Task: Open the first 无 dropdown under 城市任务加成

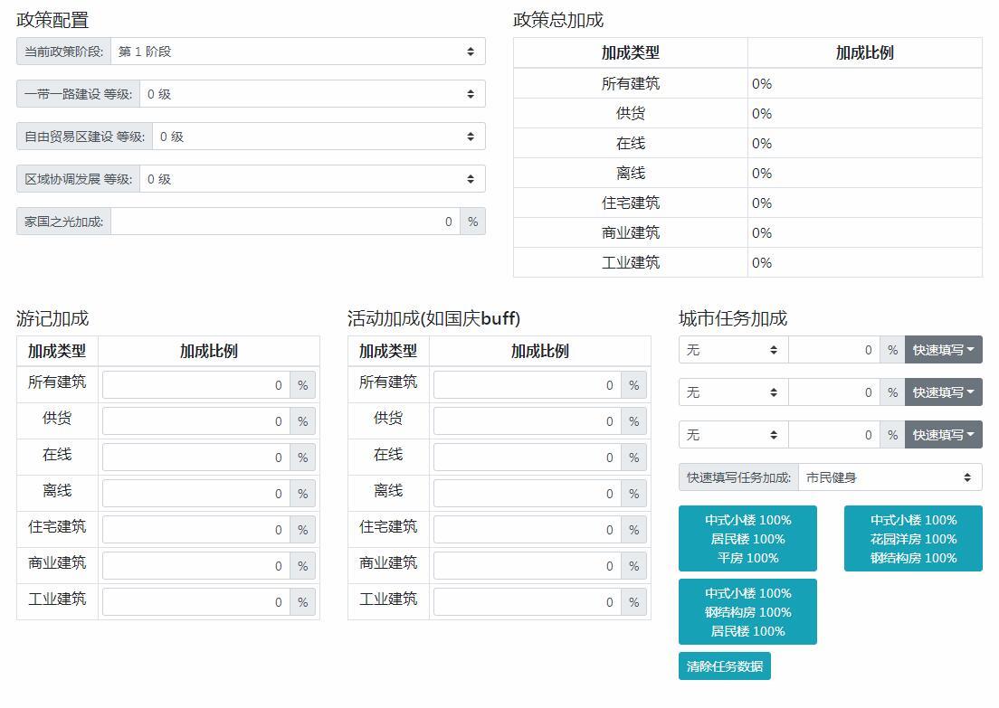Action: (733, 350)
